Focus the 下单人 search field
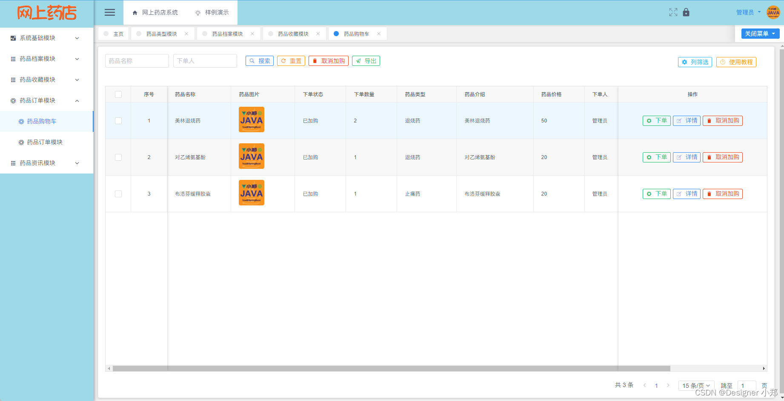784x401 pixels. pos(205,61)
